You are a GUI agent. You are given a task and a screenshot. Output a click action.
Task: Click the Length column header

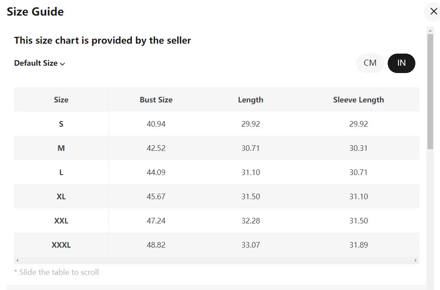coord(251,100)
